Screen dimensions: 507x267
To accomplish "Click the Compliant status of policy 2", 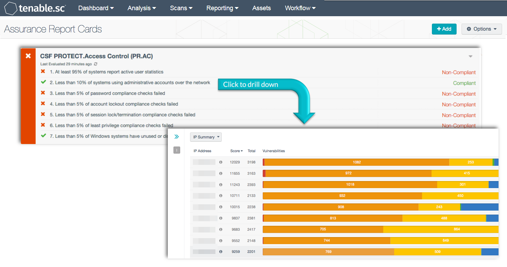I will click(464, 83).
